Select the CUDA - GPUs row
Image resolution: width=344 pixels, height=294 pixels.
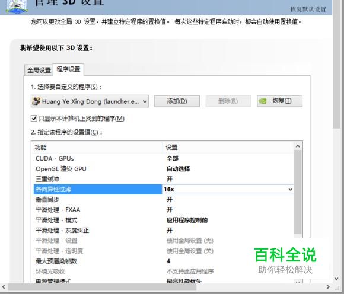coord(164,158)
